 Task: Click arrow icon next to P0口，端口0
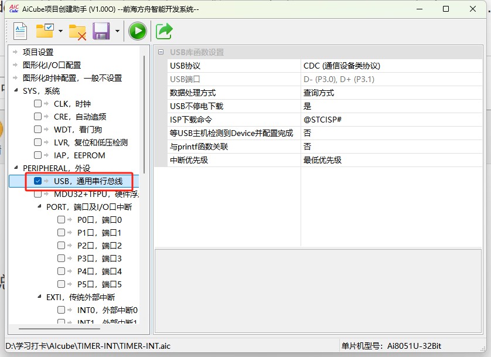[x=70, y=219]
